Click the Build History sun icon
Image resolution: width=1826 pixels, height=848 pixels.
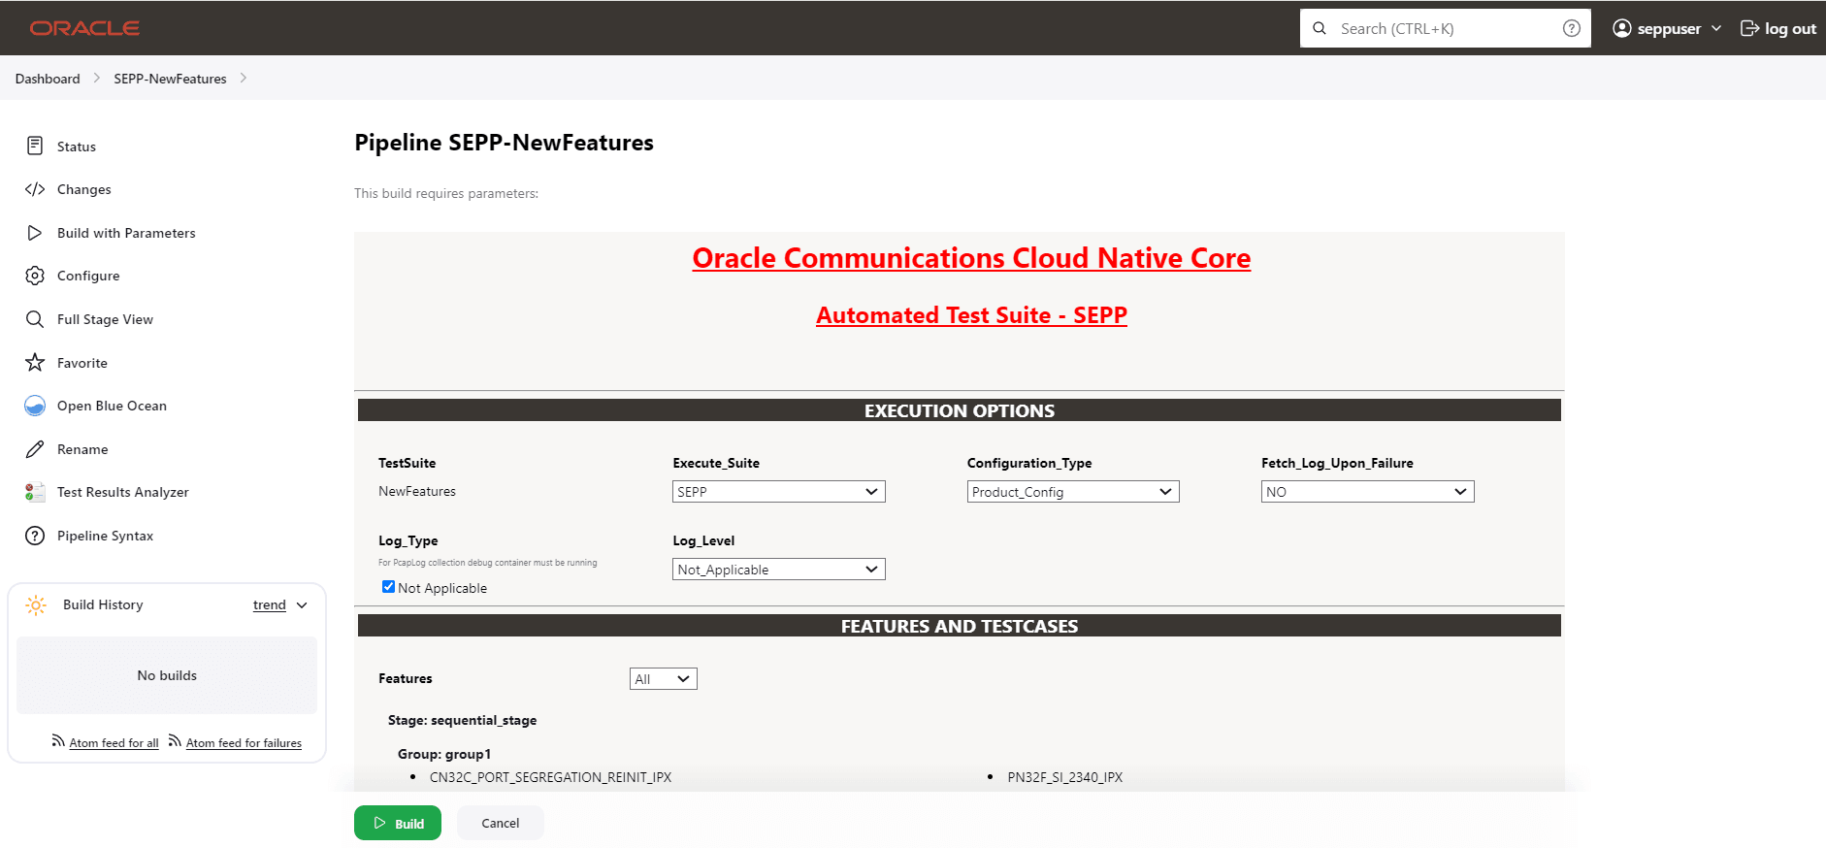point(36,605)
